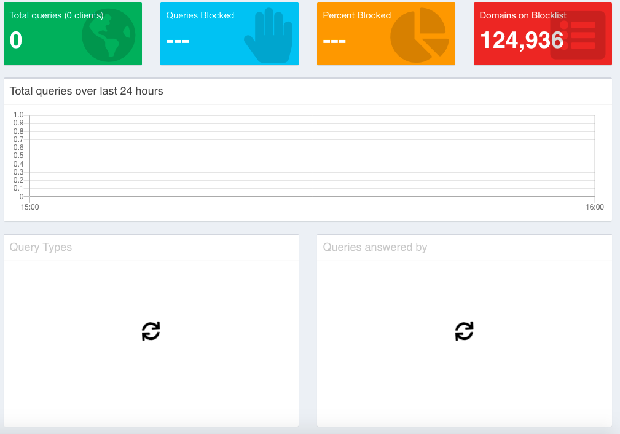Click the list icon in Domains on Blocklist
Image resolution: width=620 pixels, height=434 pixels.
coord(578,36)
